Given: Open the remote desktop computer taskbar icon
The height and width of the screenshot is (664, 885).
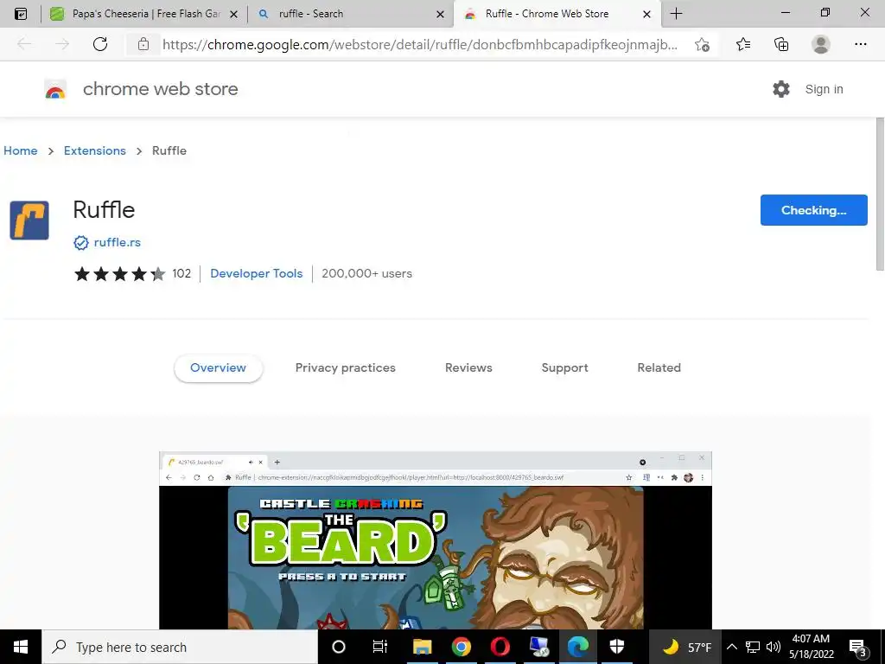Looking at the screenshot, I should tap(539, 647).
